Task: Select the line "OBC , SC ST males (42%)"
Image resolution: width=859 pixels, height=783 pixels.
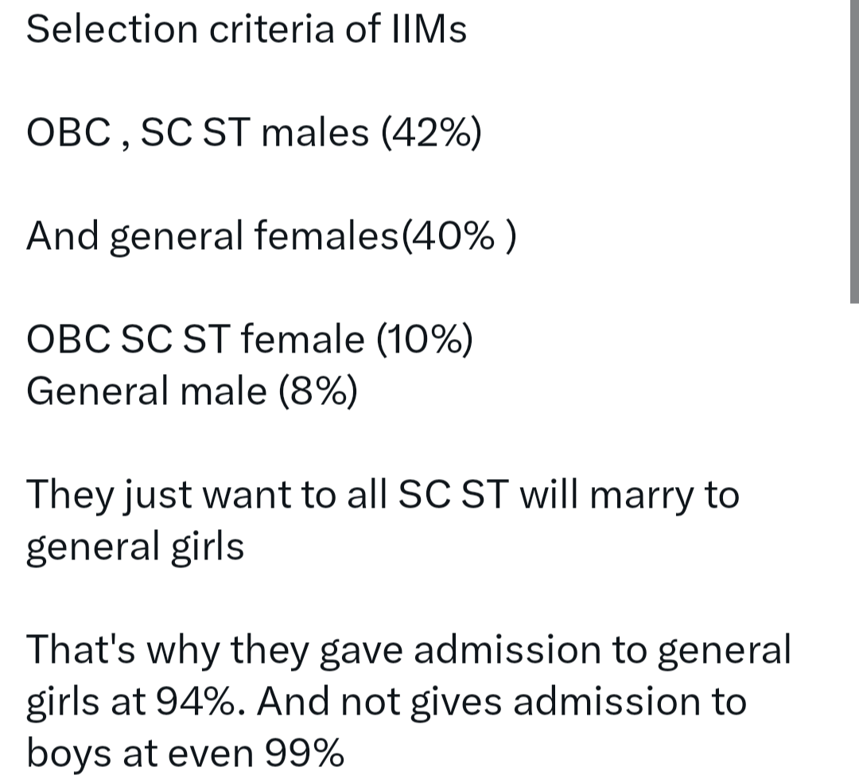Action: coord(255,133)
